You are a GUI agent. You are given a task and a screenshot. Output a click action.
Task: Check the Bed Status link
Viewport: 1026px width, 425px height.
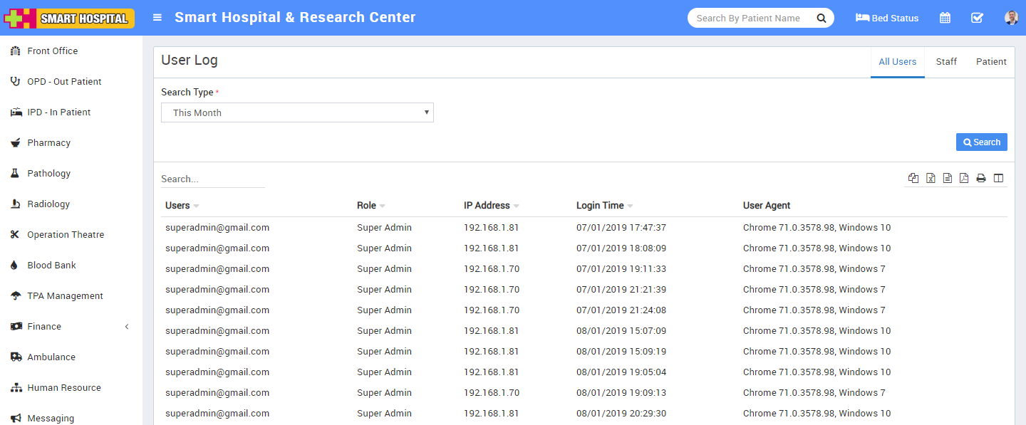point(887,18)
